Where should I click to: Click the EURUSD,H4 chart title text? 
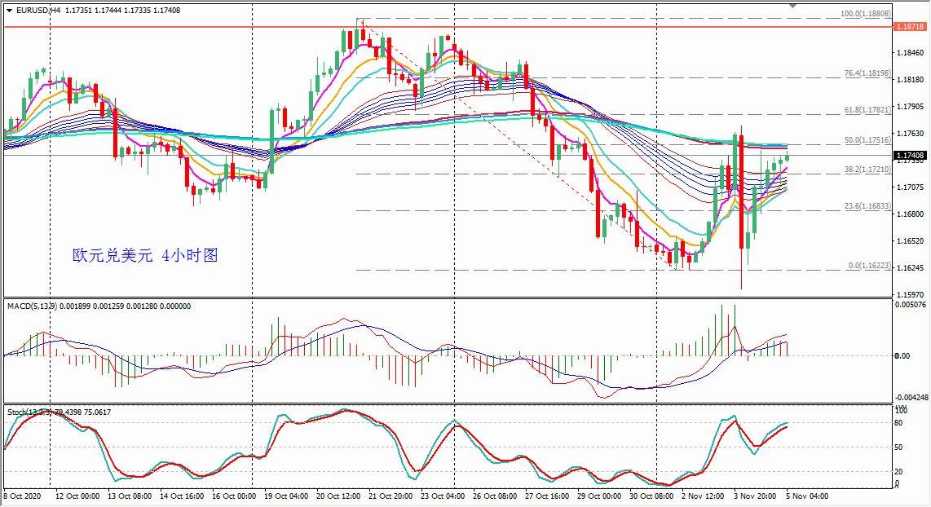38,10
